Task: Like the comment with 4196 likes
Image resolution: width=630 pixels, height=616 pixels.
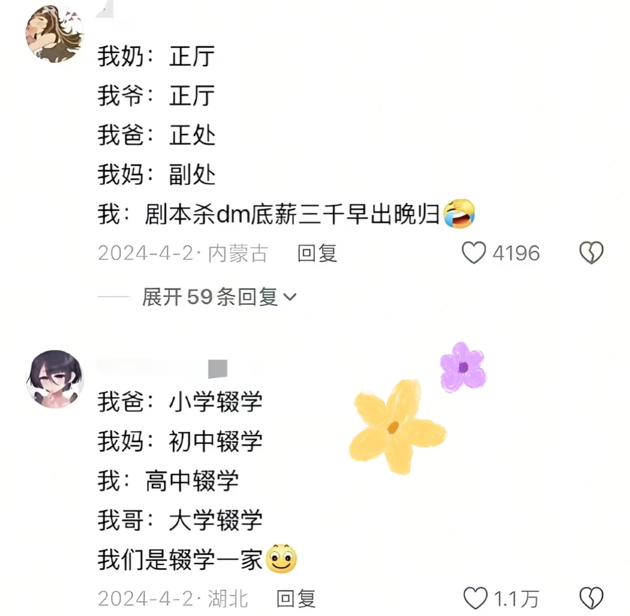Action: (x=474, y=253)
